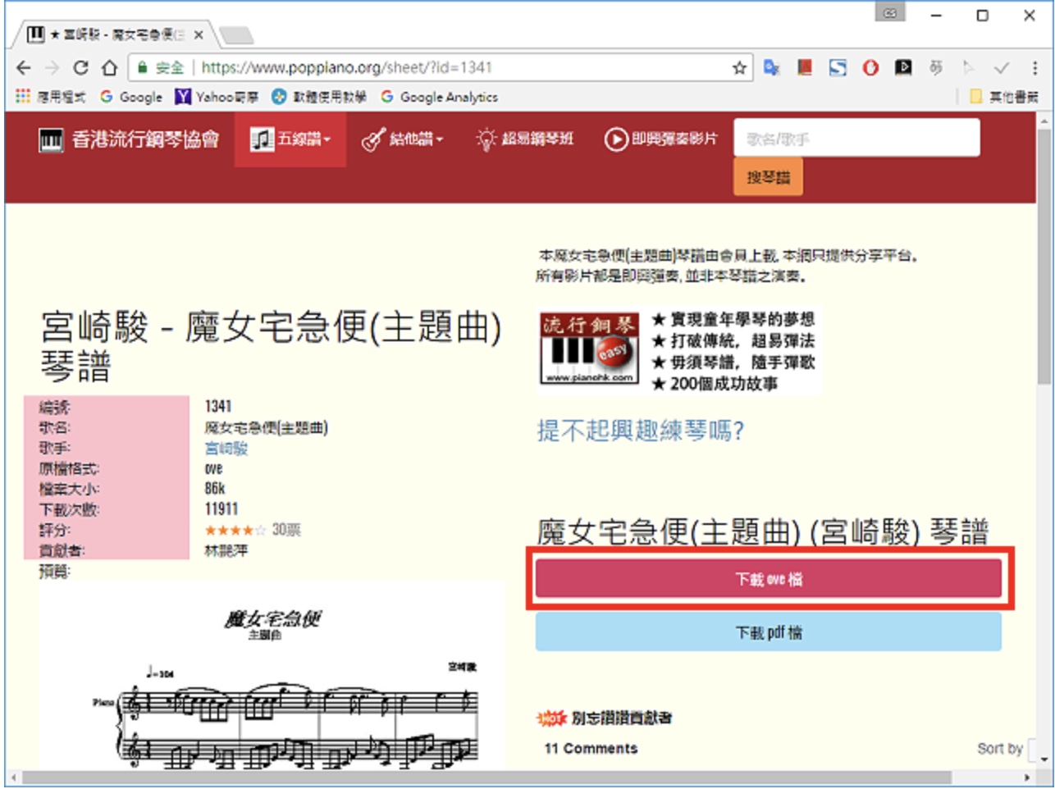The height and width of the screenshot is (789, 1055).
Task: Click the browser address bar URL
Action: [346, 68]
